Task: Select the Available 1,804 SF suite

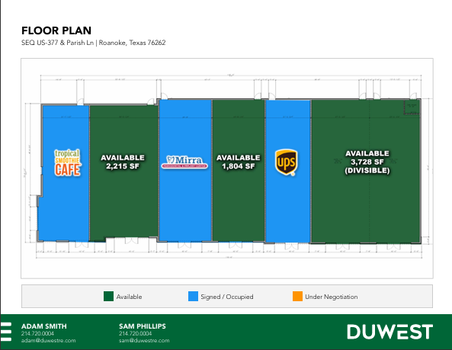Action: tap(239, 170)
